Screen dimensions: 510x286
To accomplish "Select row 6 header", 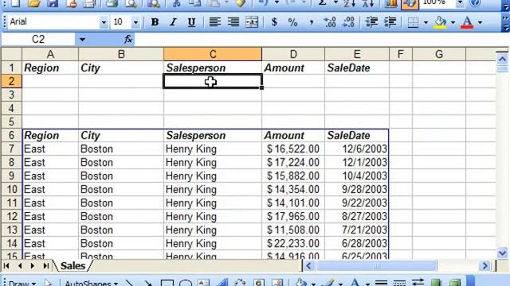I will (x=11, y=135).
